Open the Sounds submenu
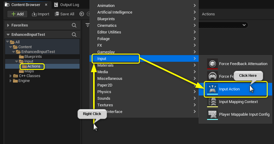The image size is (274, 144). (x=144, y=99)
